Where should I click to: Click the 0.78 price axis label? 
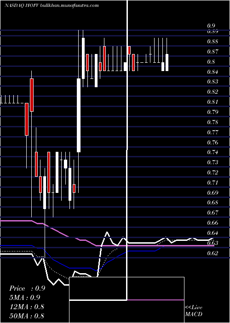click(213, 122)
